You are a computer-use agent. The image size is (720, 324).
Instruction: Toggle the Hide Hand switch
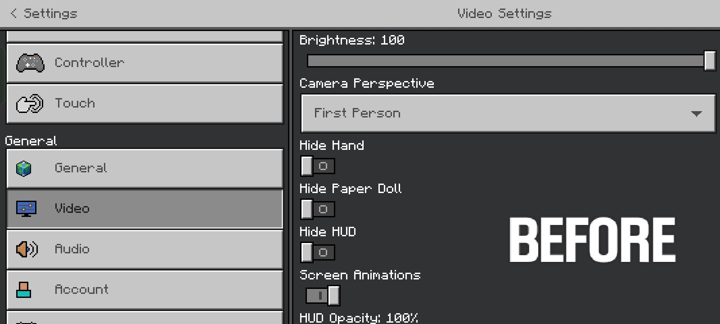(318, 166)
